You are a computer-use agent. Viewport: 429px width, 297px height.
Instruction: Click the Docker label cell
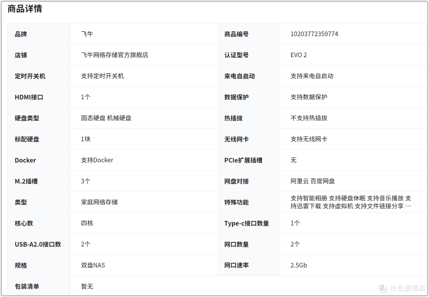click(25, 160)
